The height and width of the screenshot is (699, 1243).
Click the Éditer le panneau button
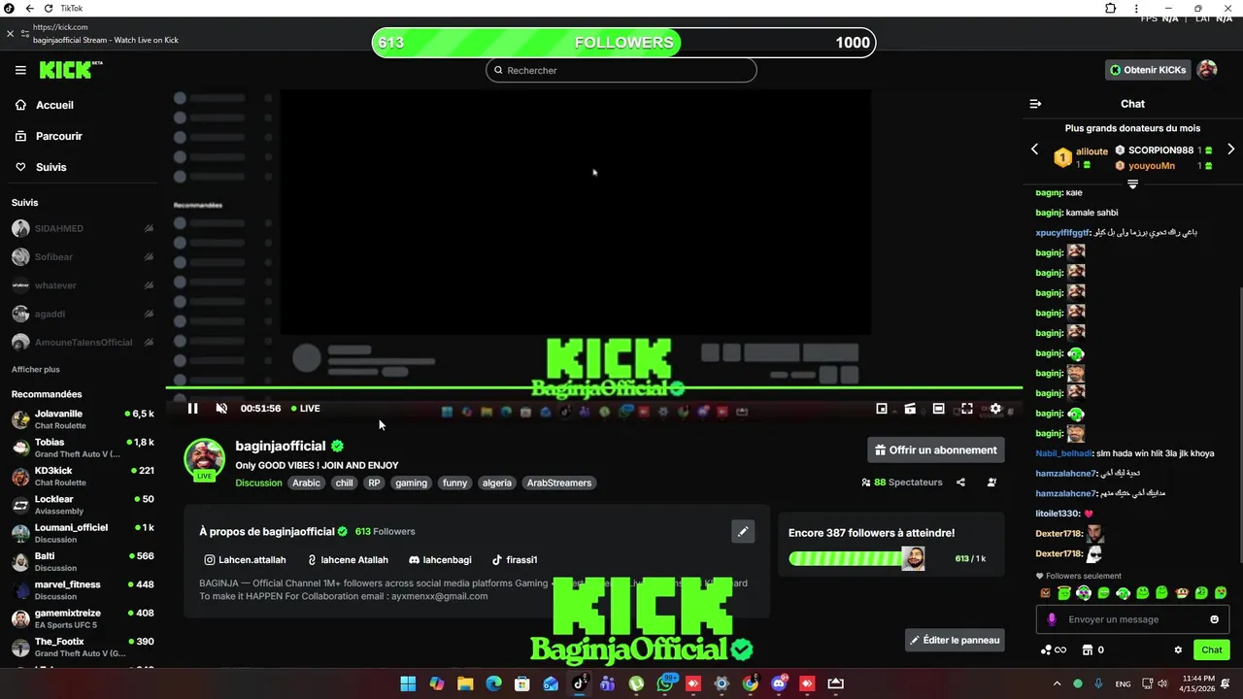click(955, 640)
